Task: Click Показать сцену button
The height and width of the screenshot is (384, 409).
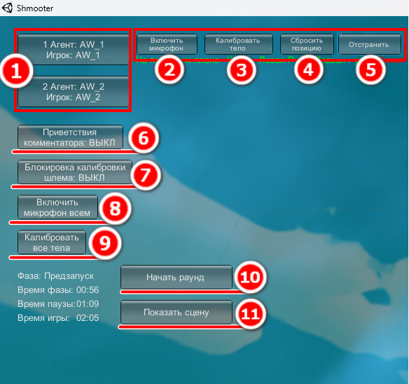Action: click(x=176, y=313)
